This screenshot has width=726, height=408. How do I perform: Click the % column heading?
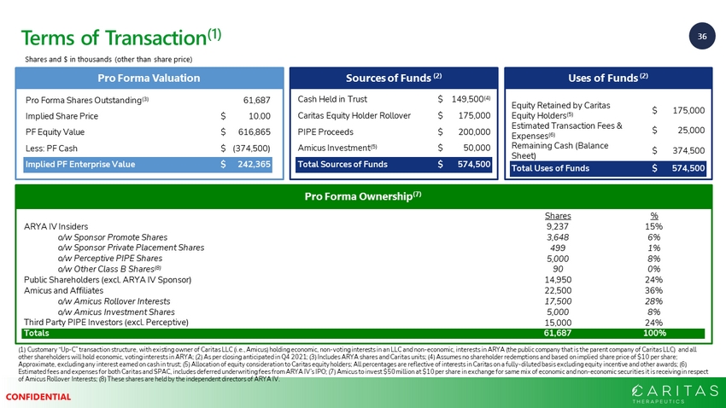point(654,216)
